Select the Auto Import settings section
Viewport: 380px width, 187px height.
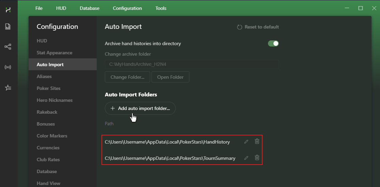click(x=63, y=64)
